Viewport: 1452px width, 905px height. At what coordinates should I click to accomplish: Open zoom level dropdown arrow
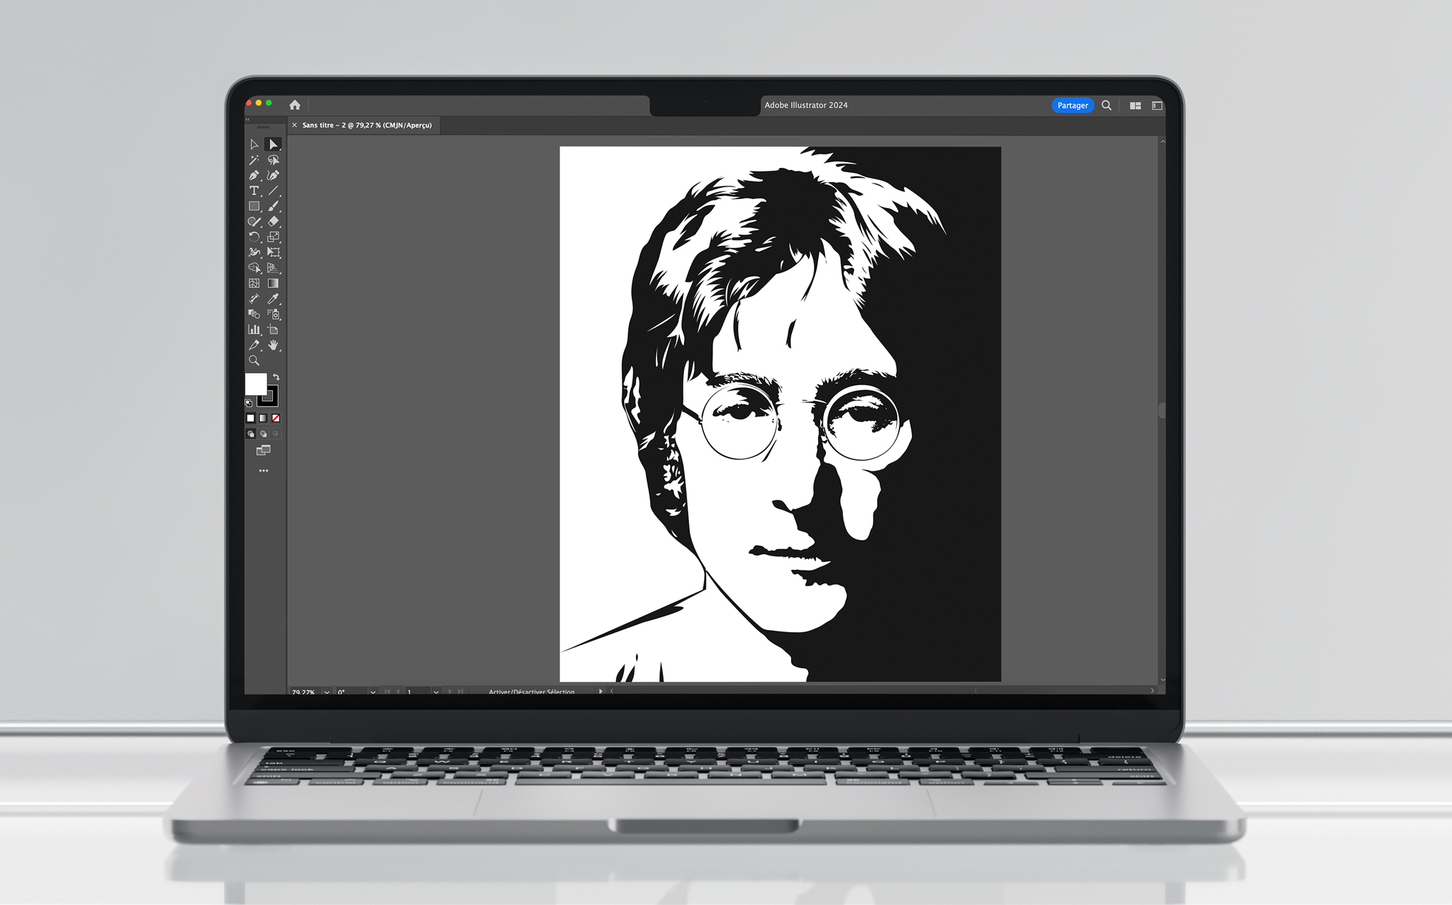(x=327, y=692)
